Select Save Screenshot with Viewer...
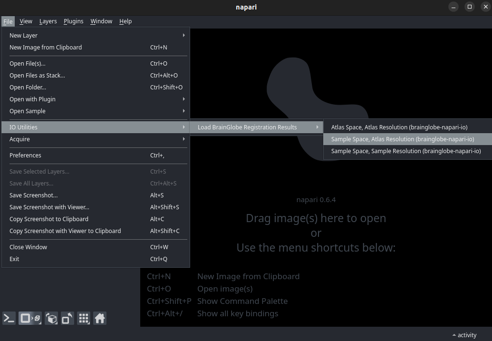The width and height of the screenshot is (492, 341). [96, 207]
